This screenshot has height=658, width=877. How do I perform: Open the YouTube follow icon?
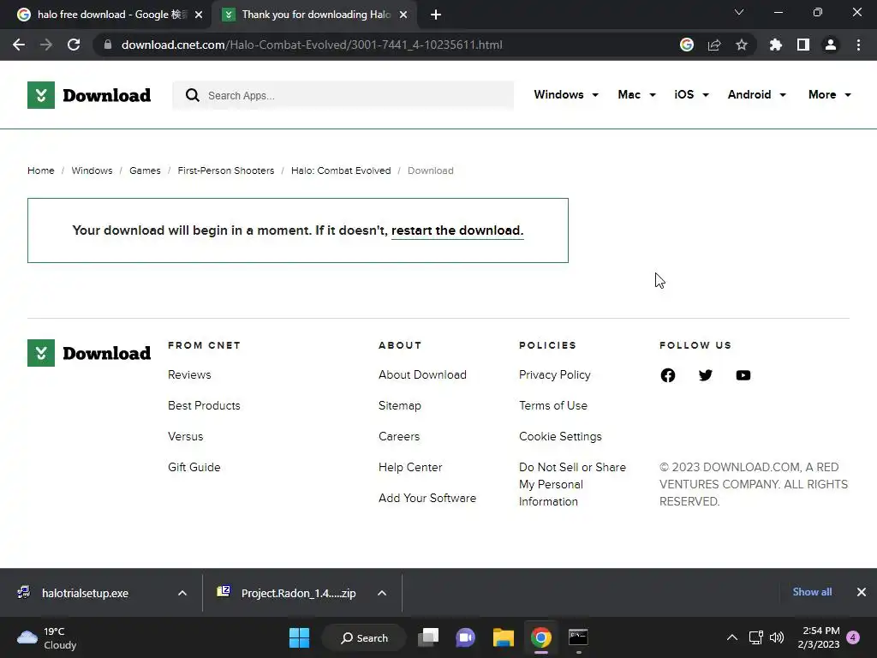coord(743,375)
